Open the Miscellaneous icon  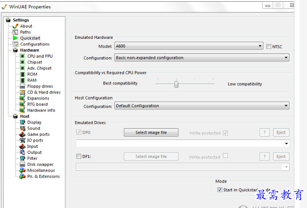click(x=23, y=170)
